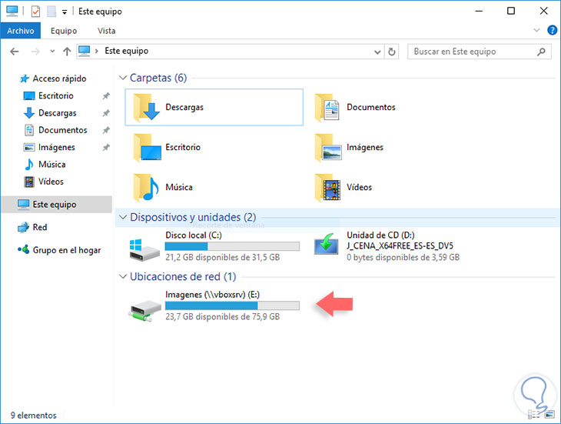The image size is (561, 424).
Task: Click the computer icon in title bar
Action: 12,11
